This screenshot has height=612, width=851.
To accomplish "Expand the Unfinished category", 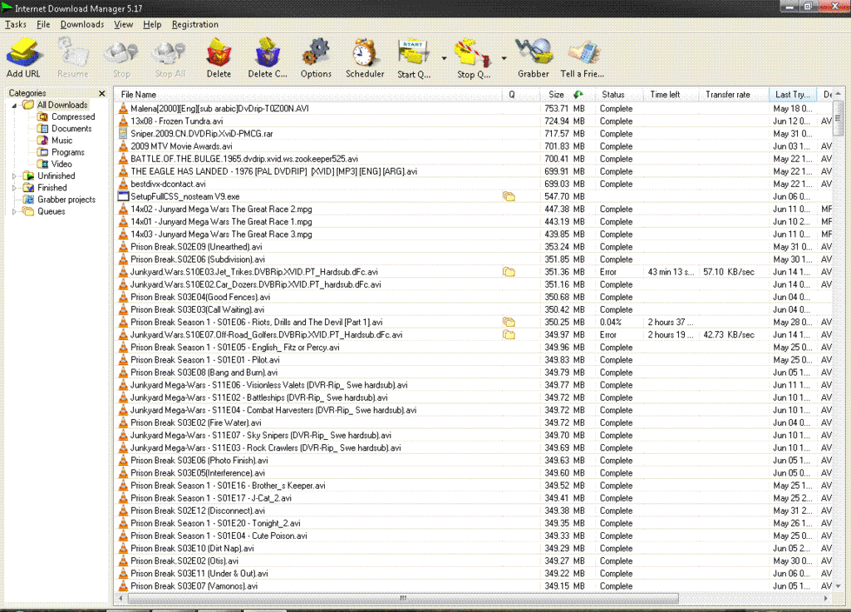I will [15, 176].
